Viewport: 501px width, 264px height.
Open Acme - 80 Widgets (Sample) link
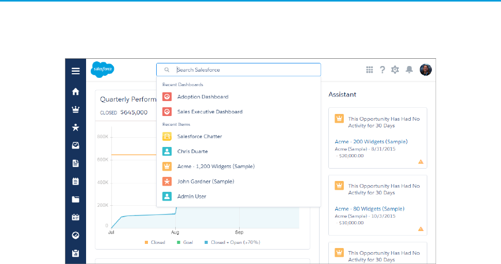pyautogui.click(x=369, y=209)
